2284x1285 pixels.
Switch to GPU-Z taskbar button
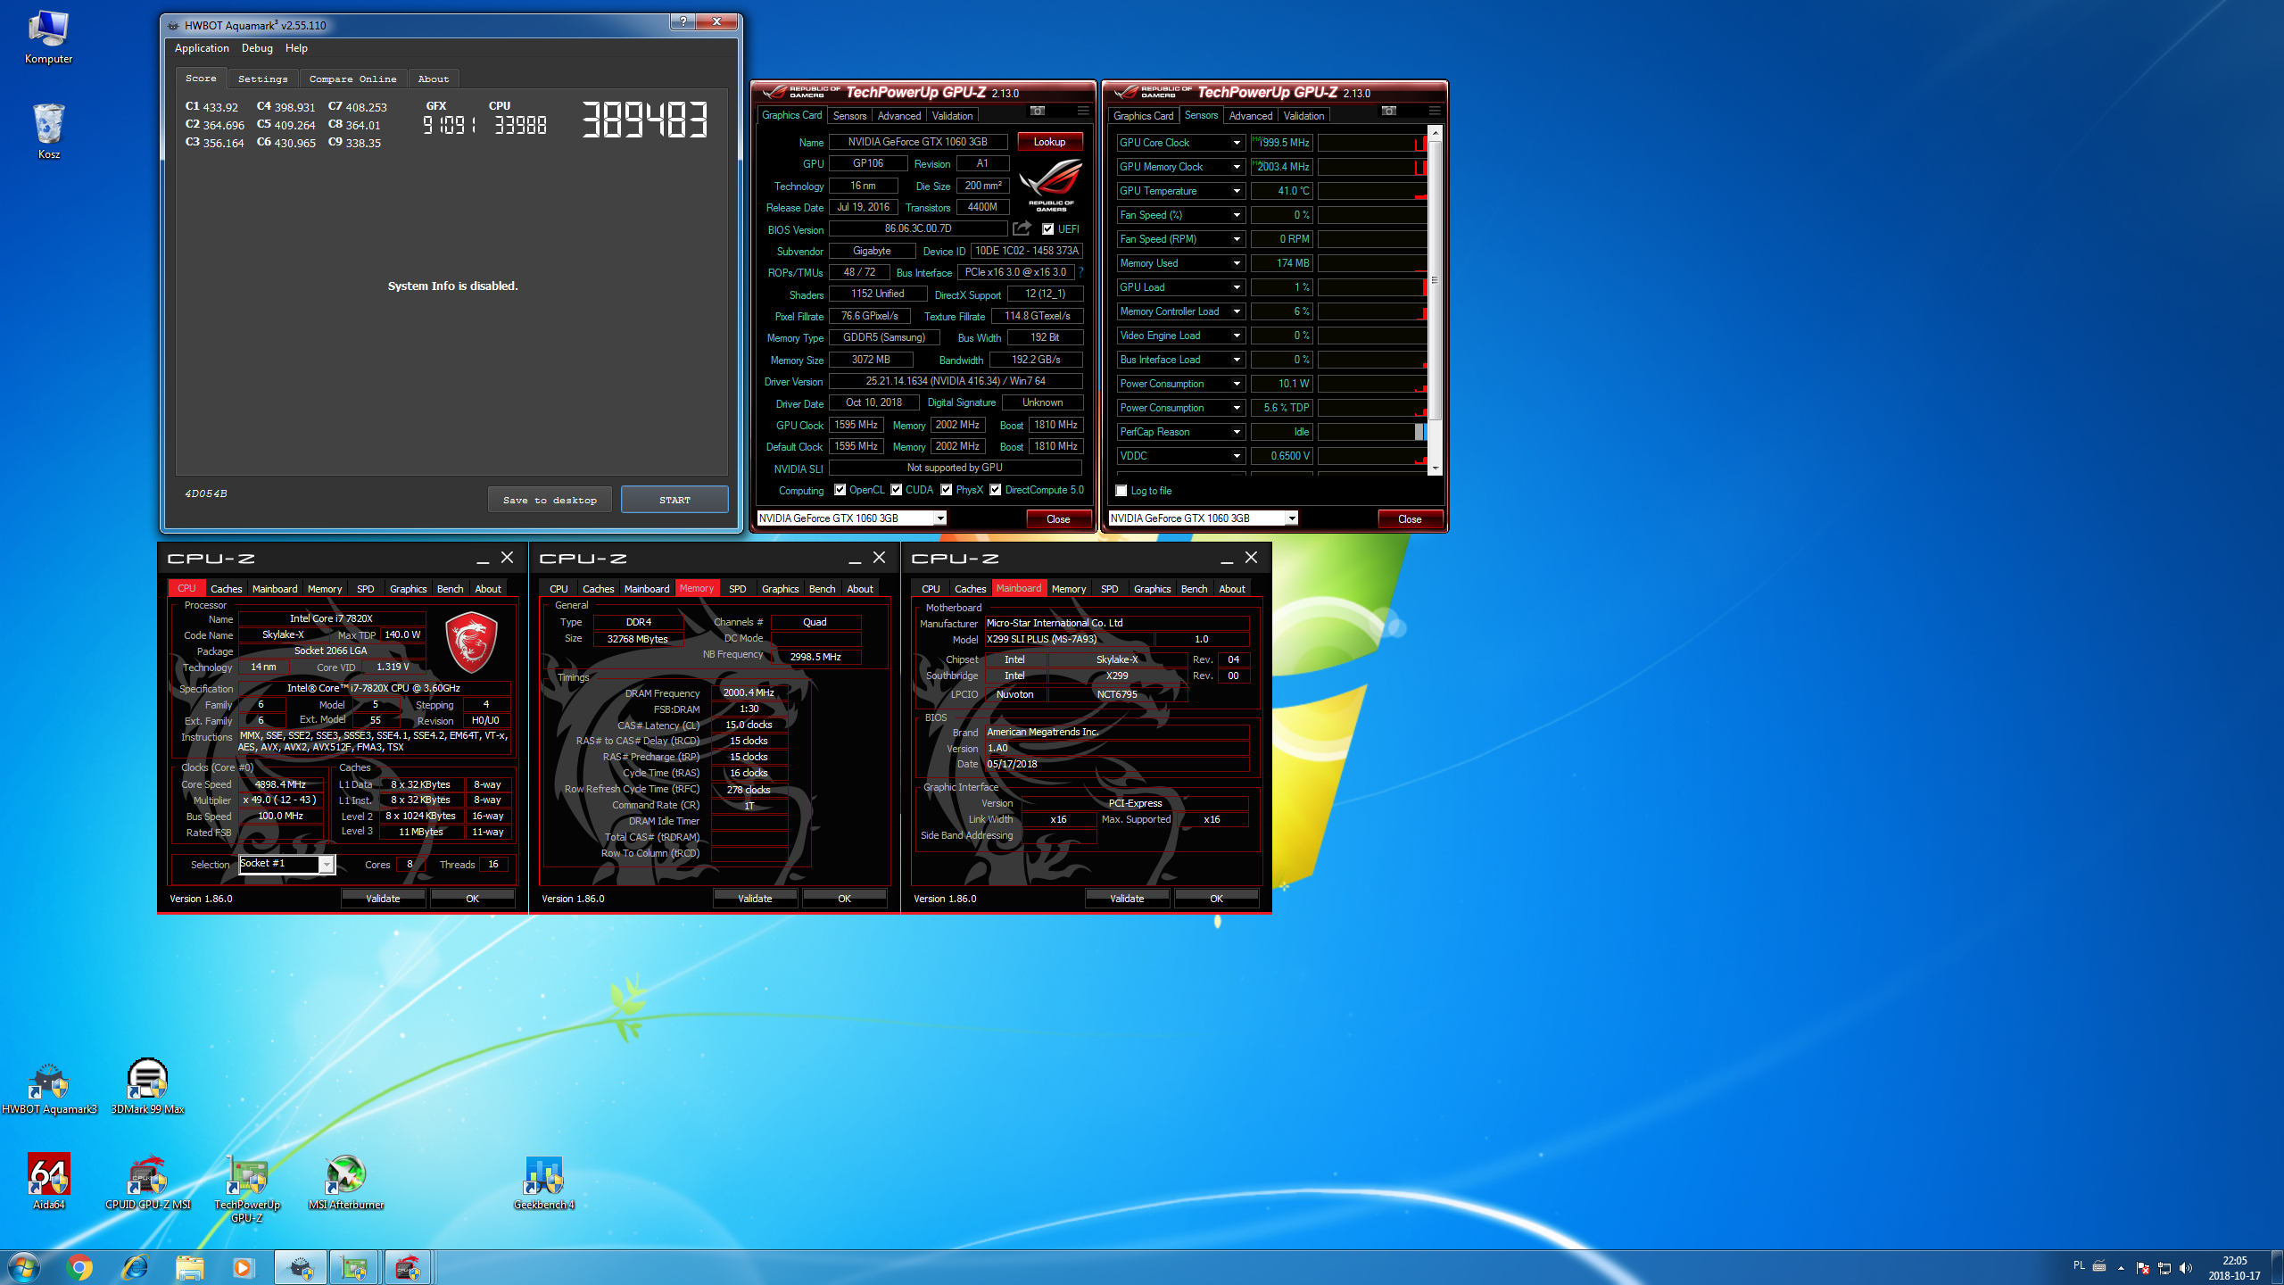(x=354, y=1267)
